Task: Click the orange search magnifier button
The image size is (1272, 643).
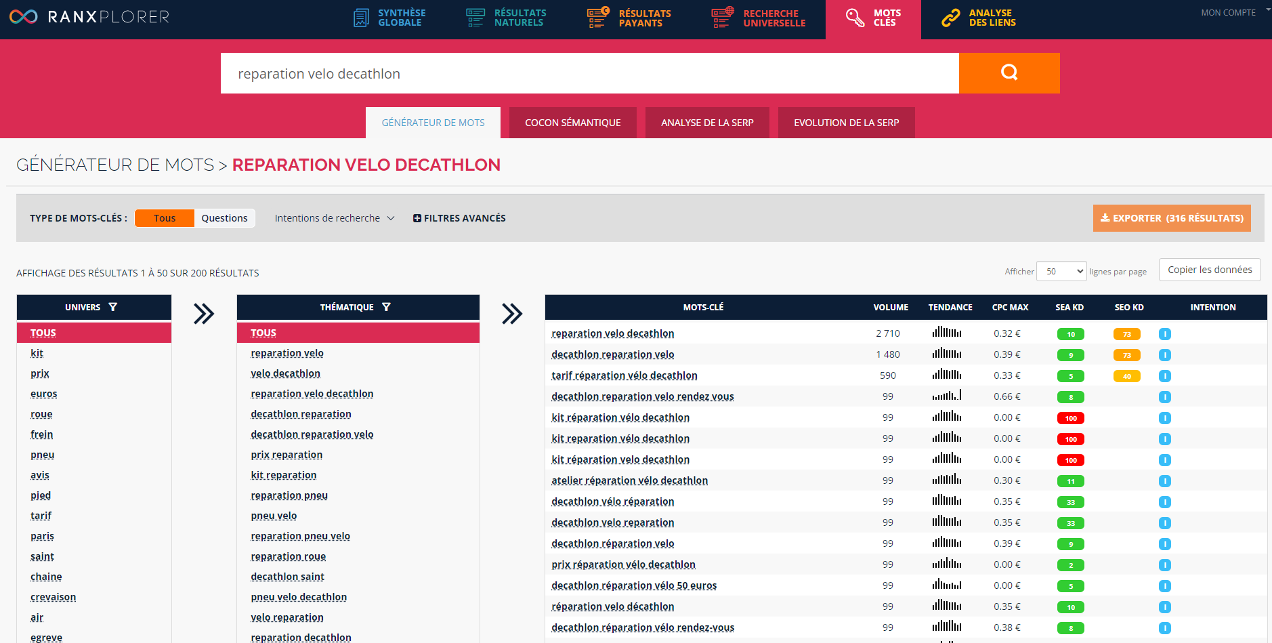Action: [x=1009, y=73]
